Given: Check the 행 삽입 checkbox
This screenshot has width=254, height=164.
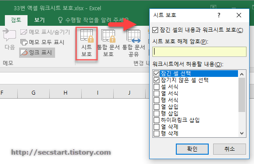Looking at the screenshot, I should [156, 113].
